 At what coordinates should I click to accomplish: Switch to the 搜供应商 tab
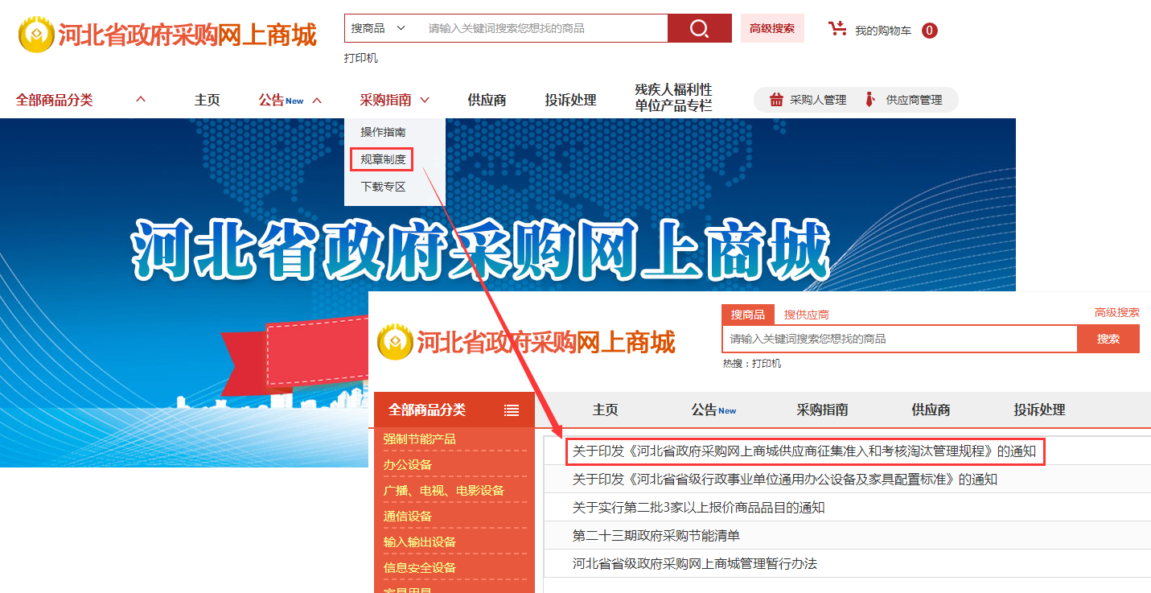tap(807, 315)
